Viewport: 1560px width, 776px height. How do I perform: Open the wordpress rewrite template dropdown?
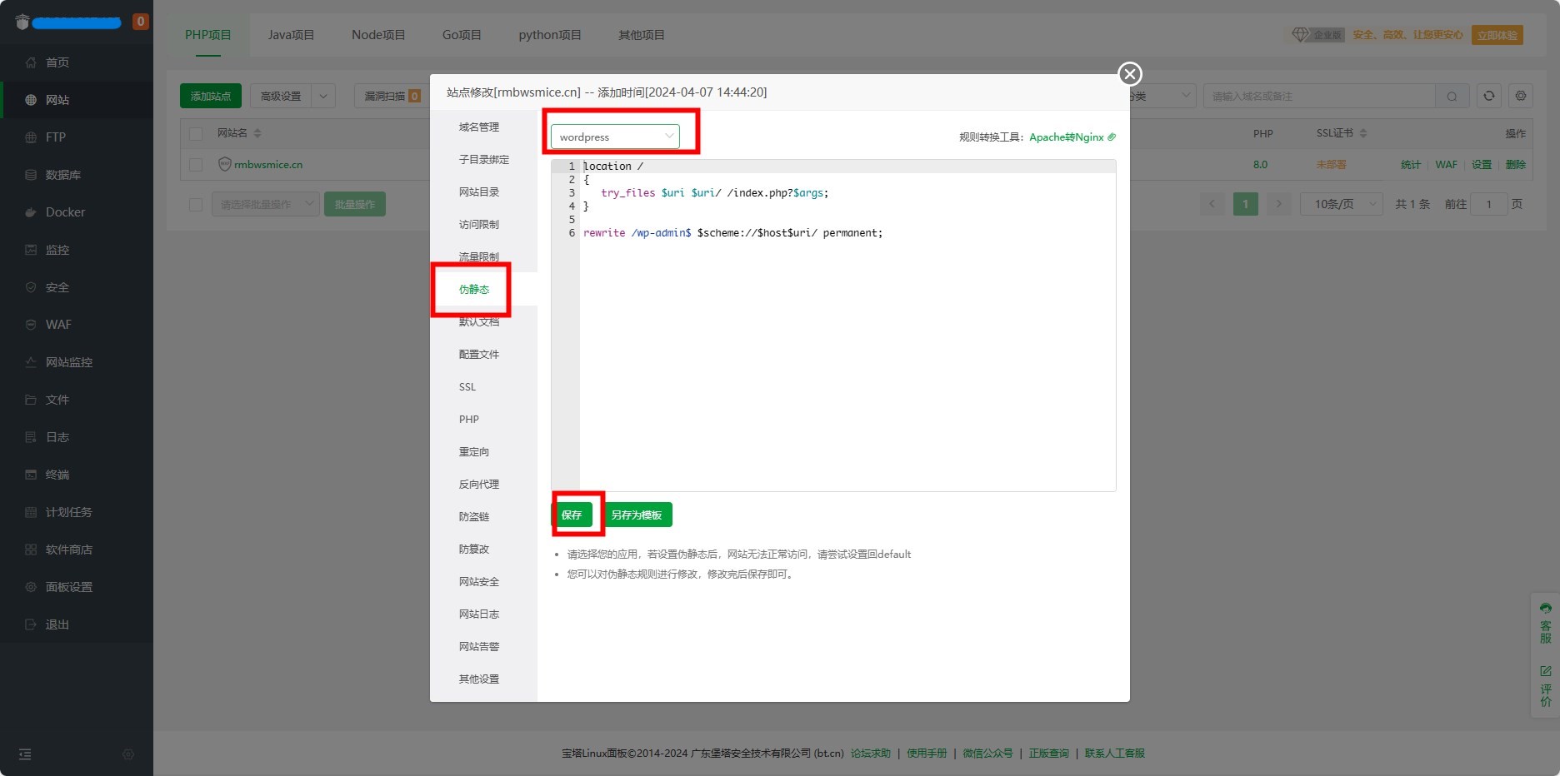[x=615, y=137]
